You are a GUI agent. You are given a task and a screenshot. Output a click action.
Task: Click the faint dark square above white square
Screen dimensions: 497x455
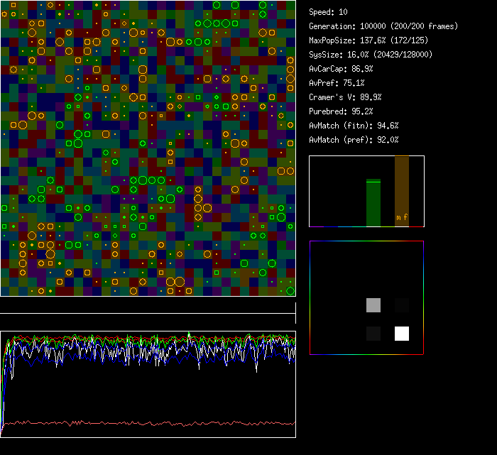(402, 305)
